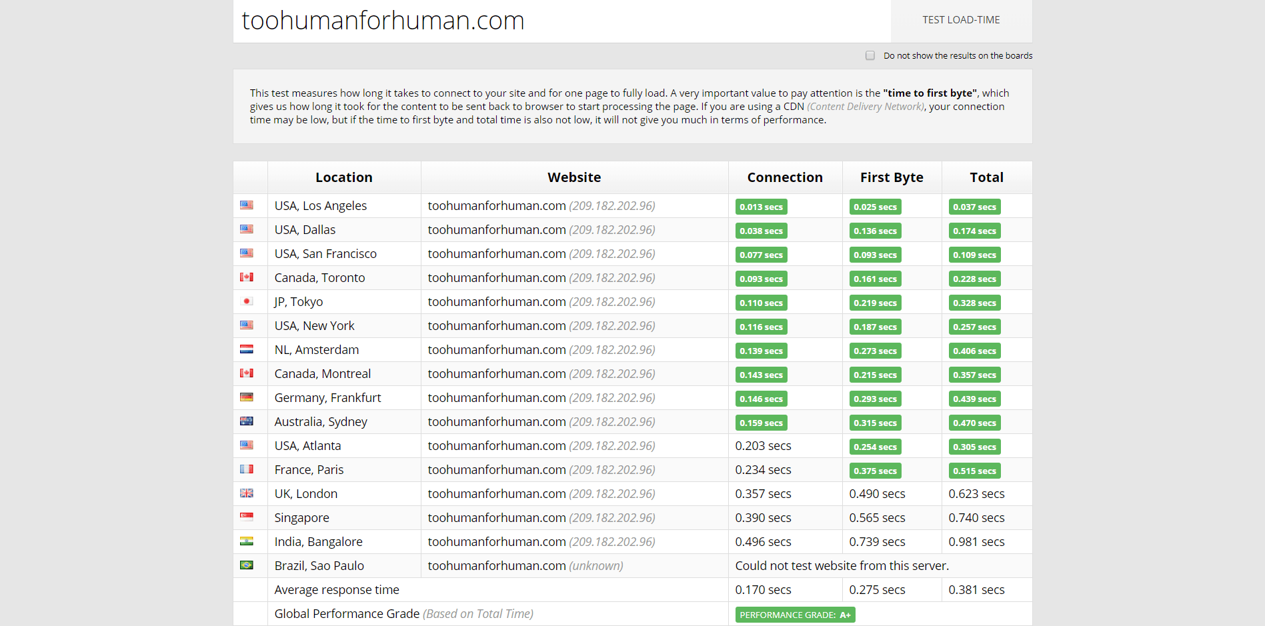Click the 0.470 secs total badge for Sydney
Screen dimensions: 1265x626
(974, 423)
